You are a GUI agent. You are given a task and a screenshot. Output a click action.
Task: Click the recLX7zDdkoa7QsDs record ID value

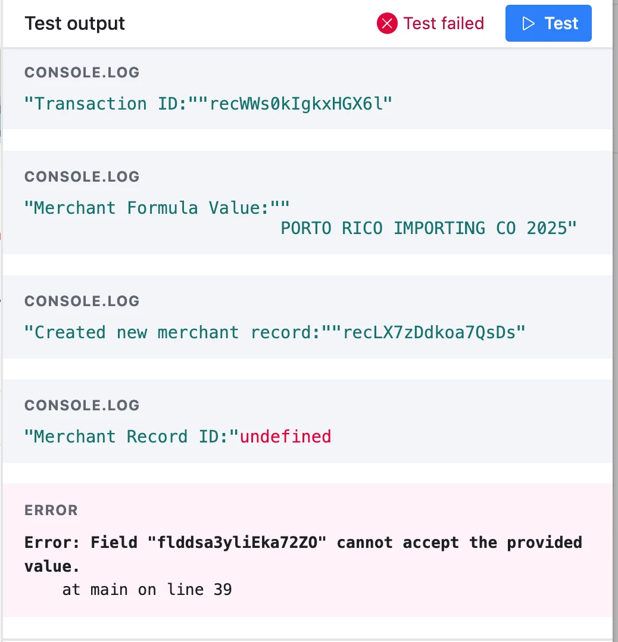tap(429, 332)
